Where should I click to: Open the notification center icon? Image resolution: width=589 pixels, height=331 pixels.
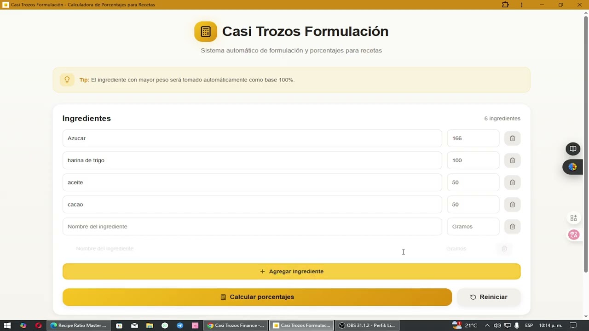[x=573, y=325]
